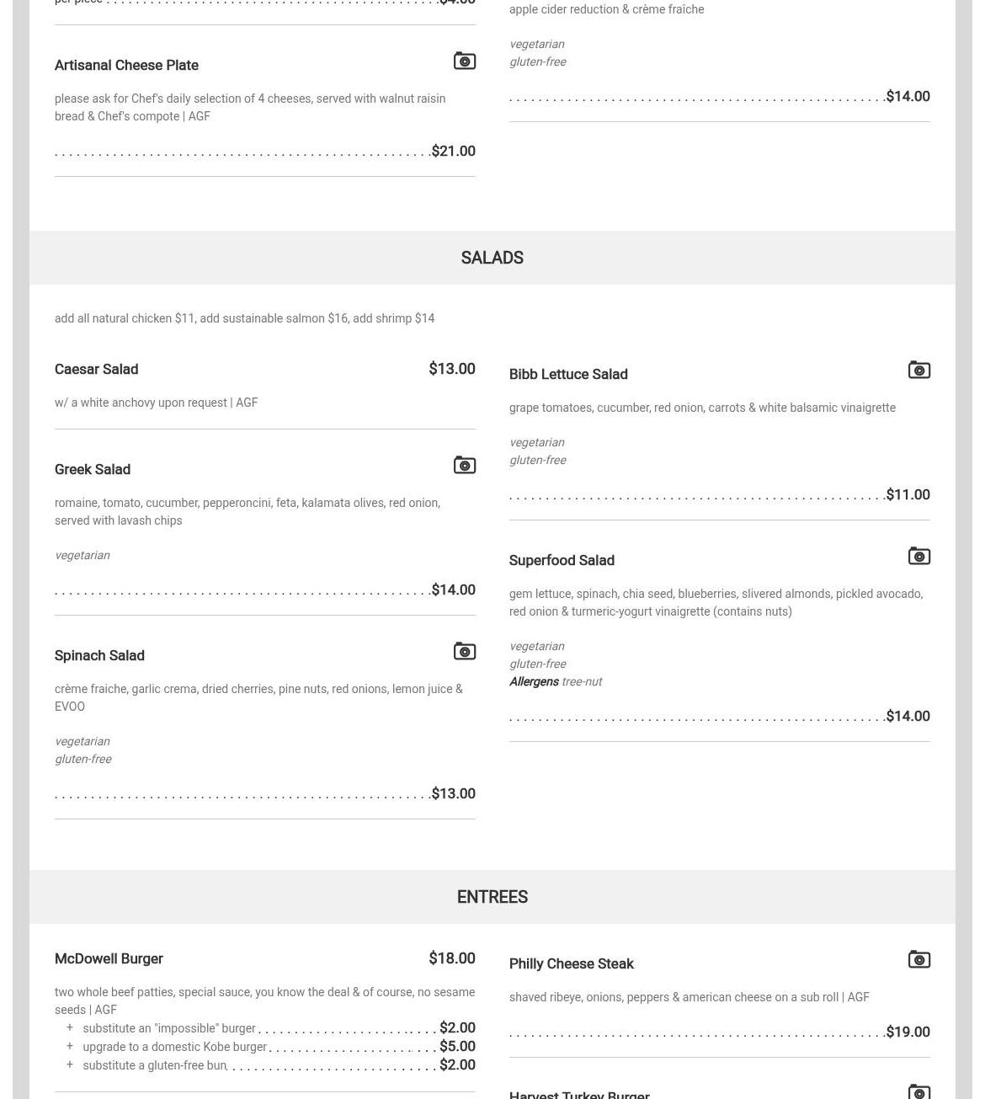The image size is (985, 1099).
Task: Click the SALADS section header
Action: click(492, 258)
